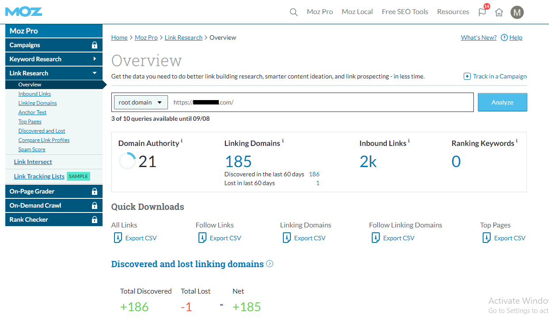The width and height of the screenshot is (549, 324).
Task: Click download icon under Follow Links
Action: (202, 238)
